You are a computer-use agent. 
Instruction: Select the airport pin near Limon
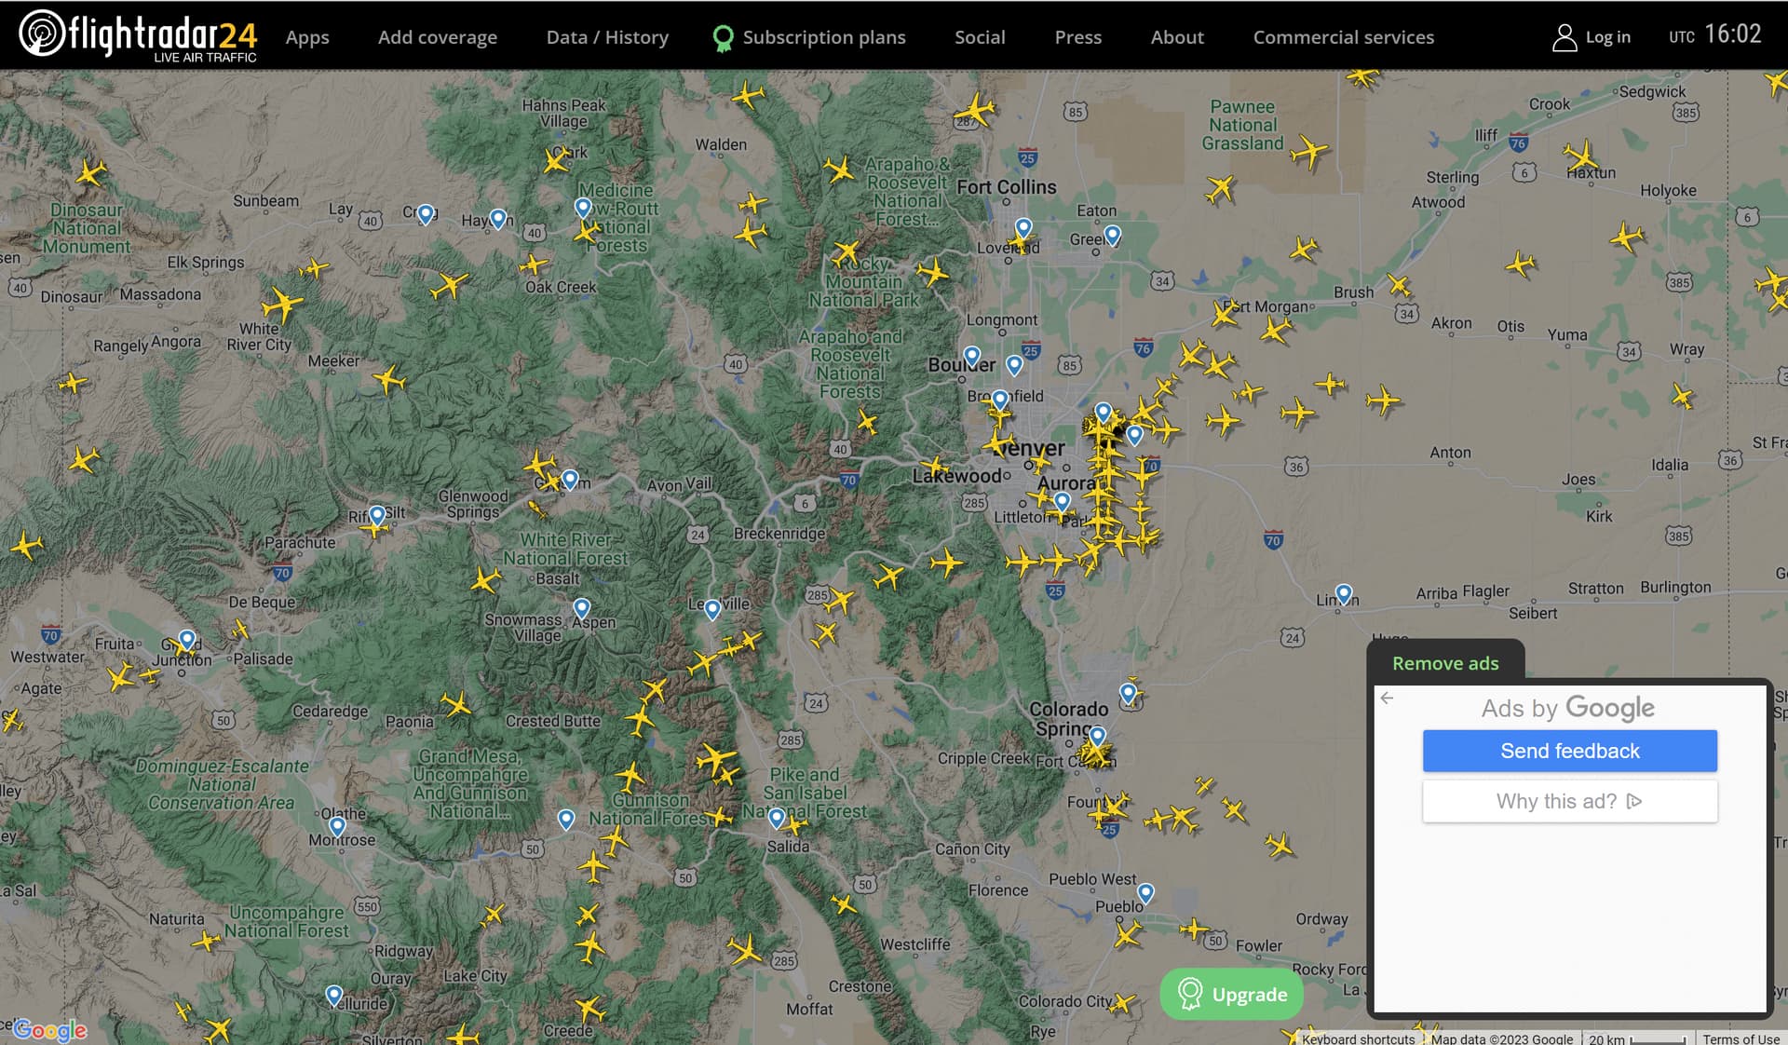(1343, 592)
